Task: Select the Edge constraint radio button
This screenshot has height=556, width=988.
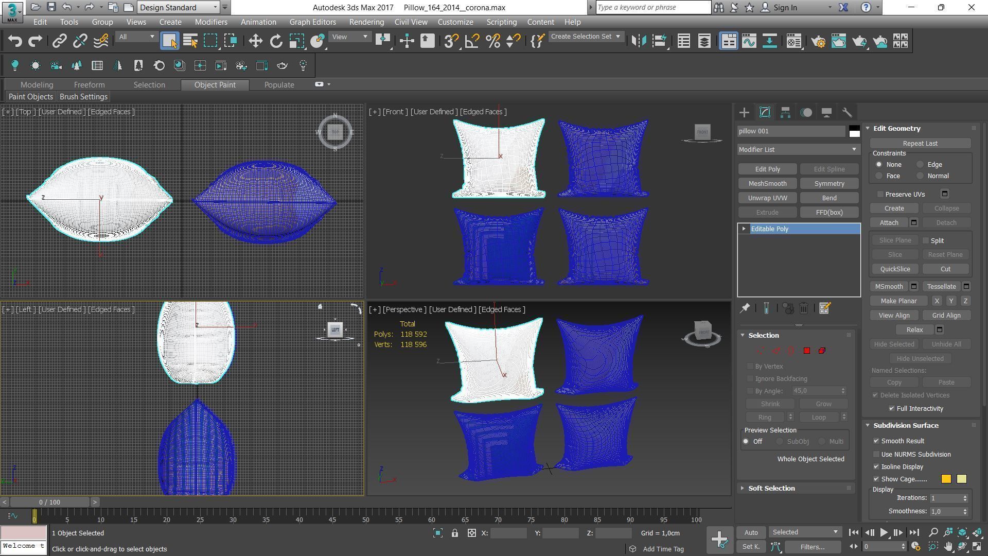Action: (920, 164)
